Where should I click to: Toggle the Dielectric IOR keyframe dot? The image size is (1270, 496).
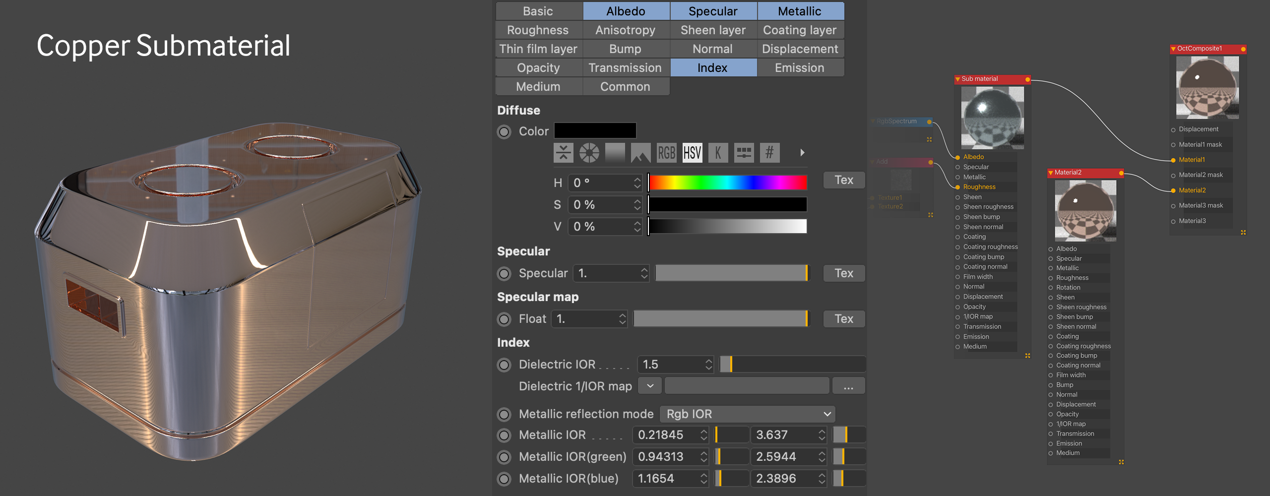coord(504,365)
